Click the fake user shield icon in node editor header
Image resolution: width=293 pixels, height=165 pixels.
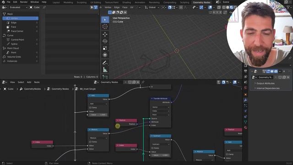(x=130, y=82)
